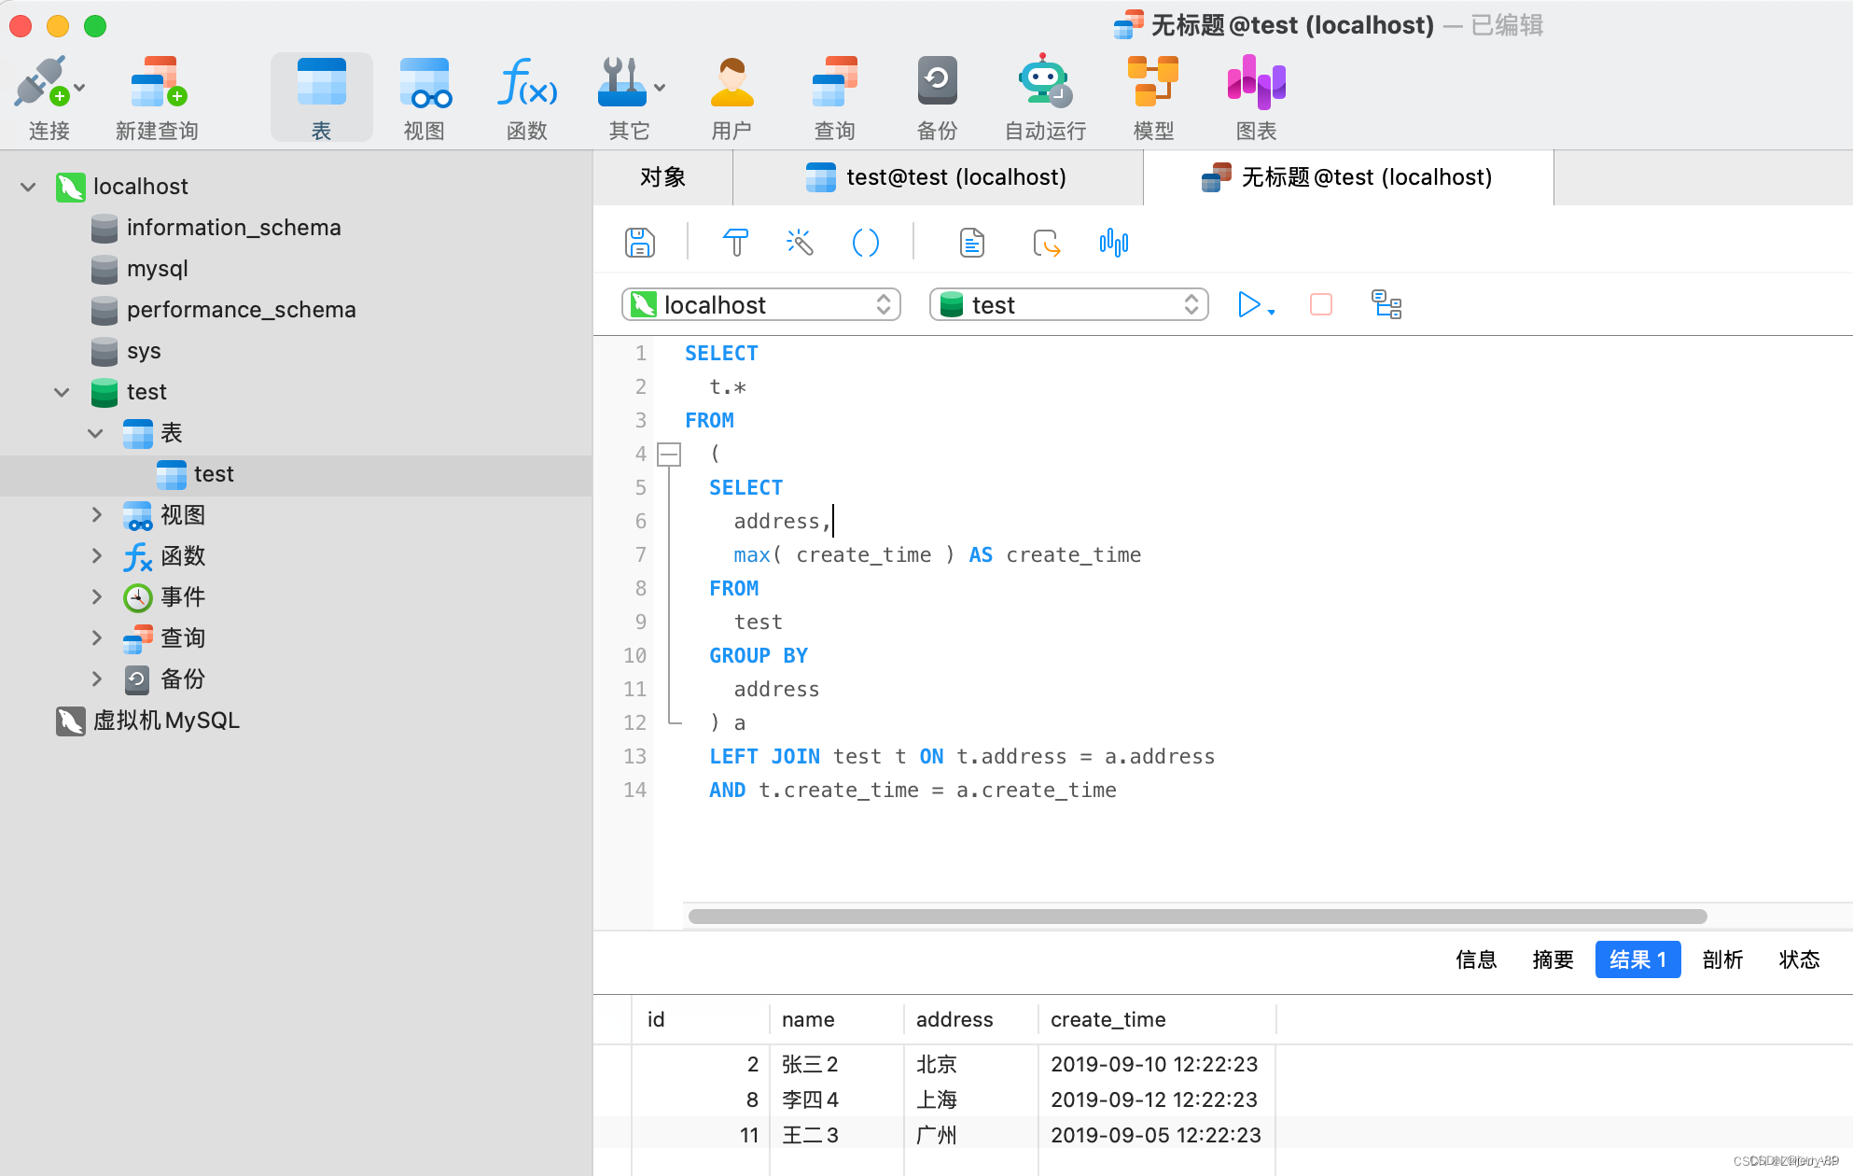Viewport: 1853px width, 1176px height.
Task: Open the test database dropdown
Action: [1069, 305]
